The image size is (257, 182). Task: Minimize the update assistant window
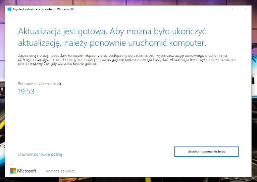pyautogui.click(x=222, y=9)
